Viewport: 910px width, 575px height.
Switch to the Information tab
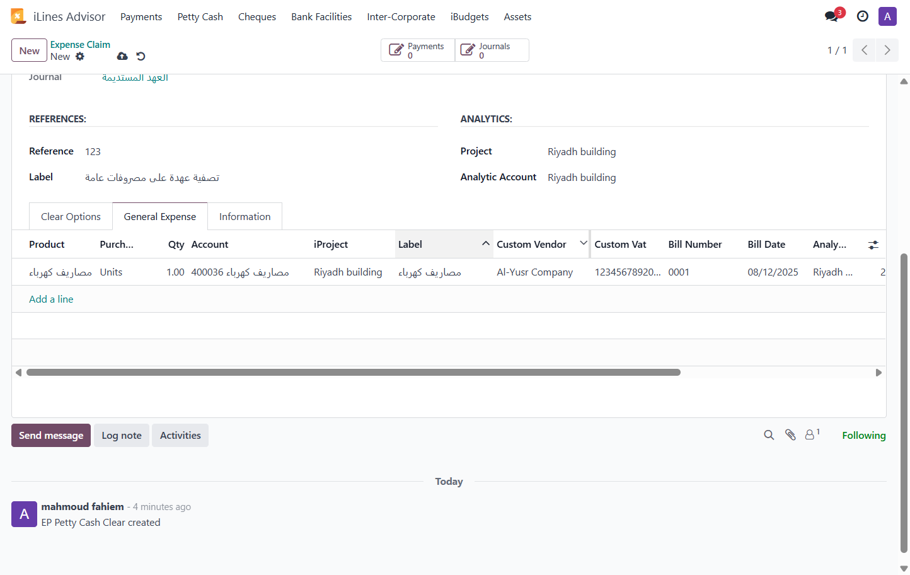(245, 217)
